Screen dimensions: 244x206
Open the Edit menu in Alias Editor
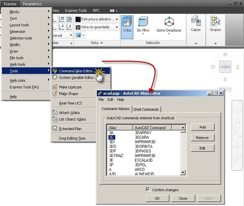(110, 100)
